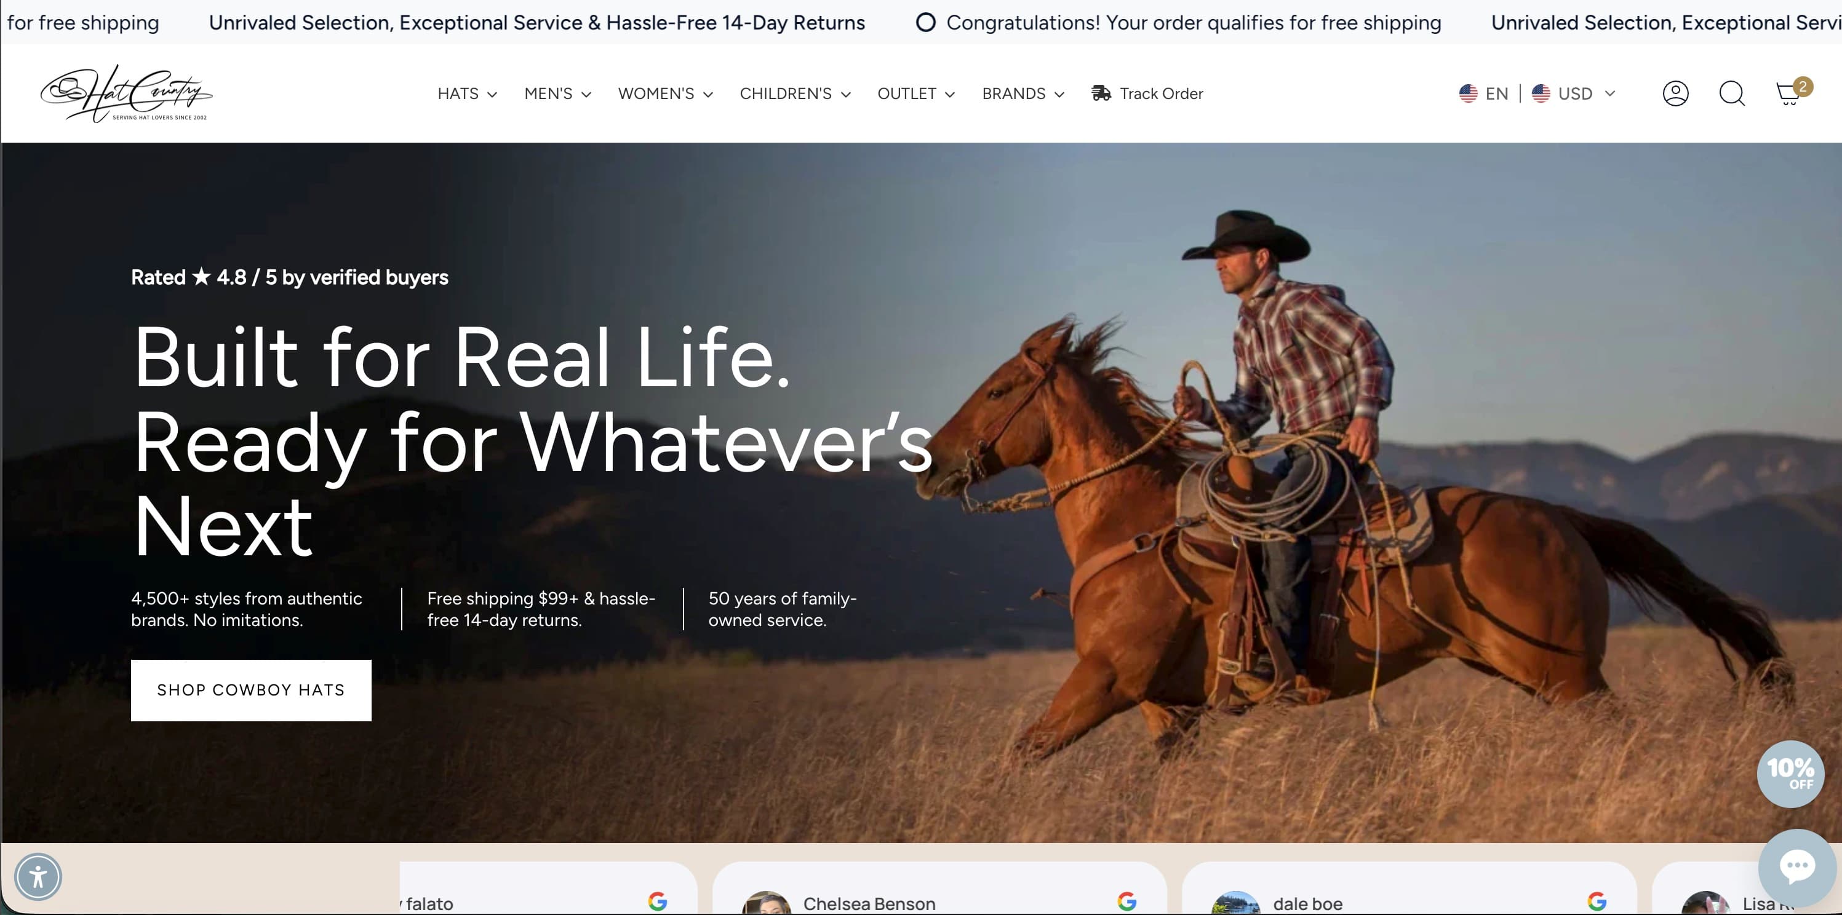The image size is (1842, 915).
Task: Click the search magnifier icon
Action: coord(1732,93)
